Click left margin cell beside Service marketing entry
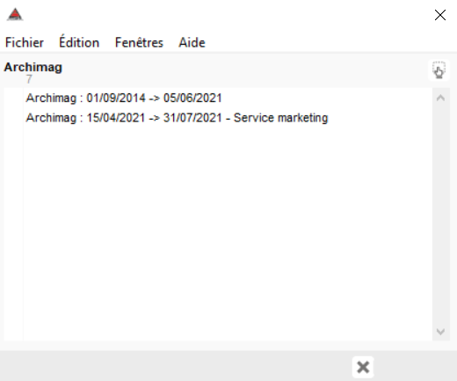The height and width of the screenshot is (381, 457). point(13,118)
